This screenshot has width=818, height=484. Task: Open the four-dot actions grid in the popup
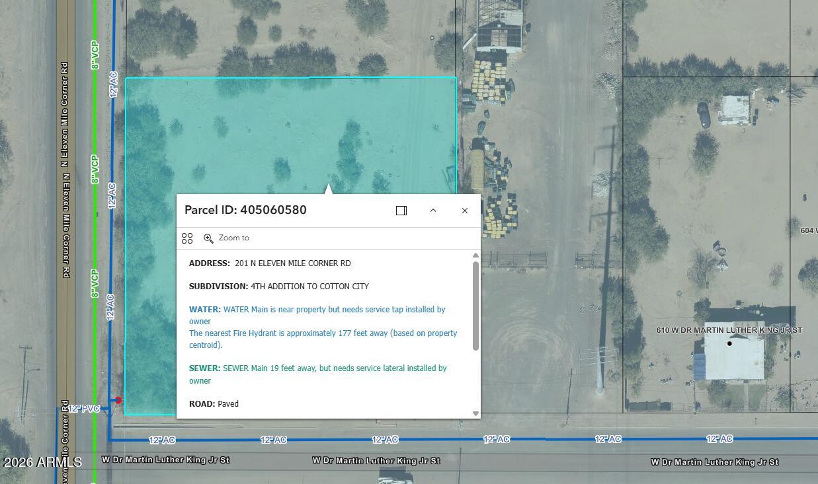click(x=187, y=238)
